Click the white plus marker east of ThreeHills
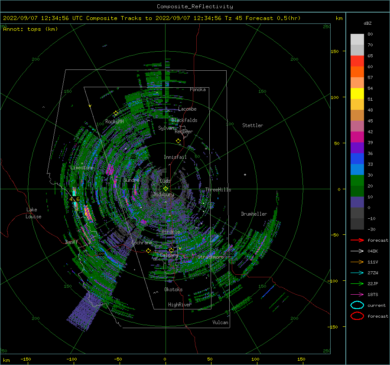Viewport: 390px width, 365px height. point(245,174)
